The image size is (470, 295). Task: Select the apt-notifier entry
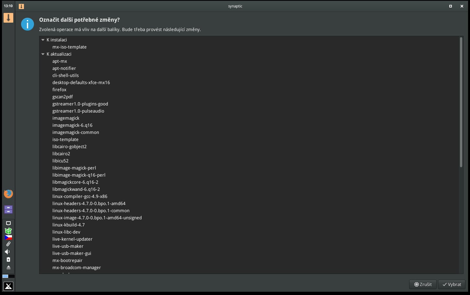249,68
